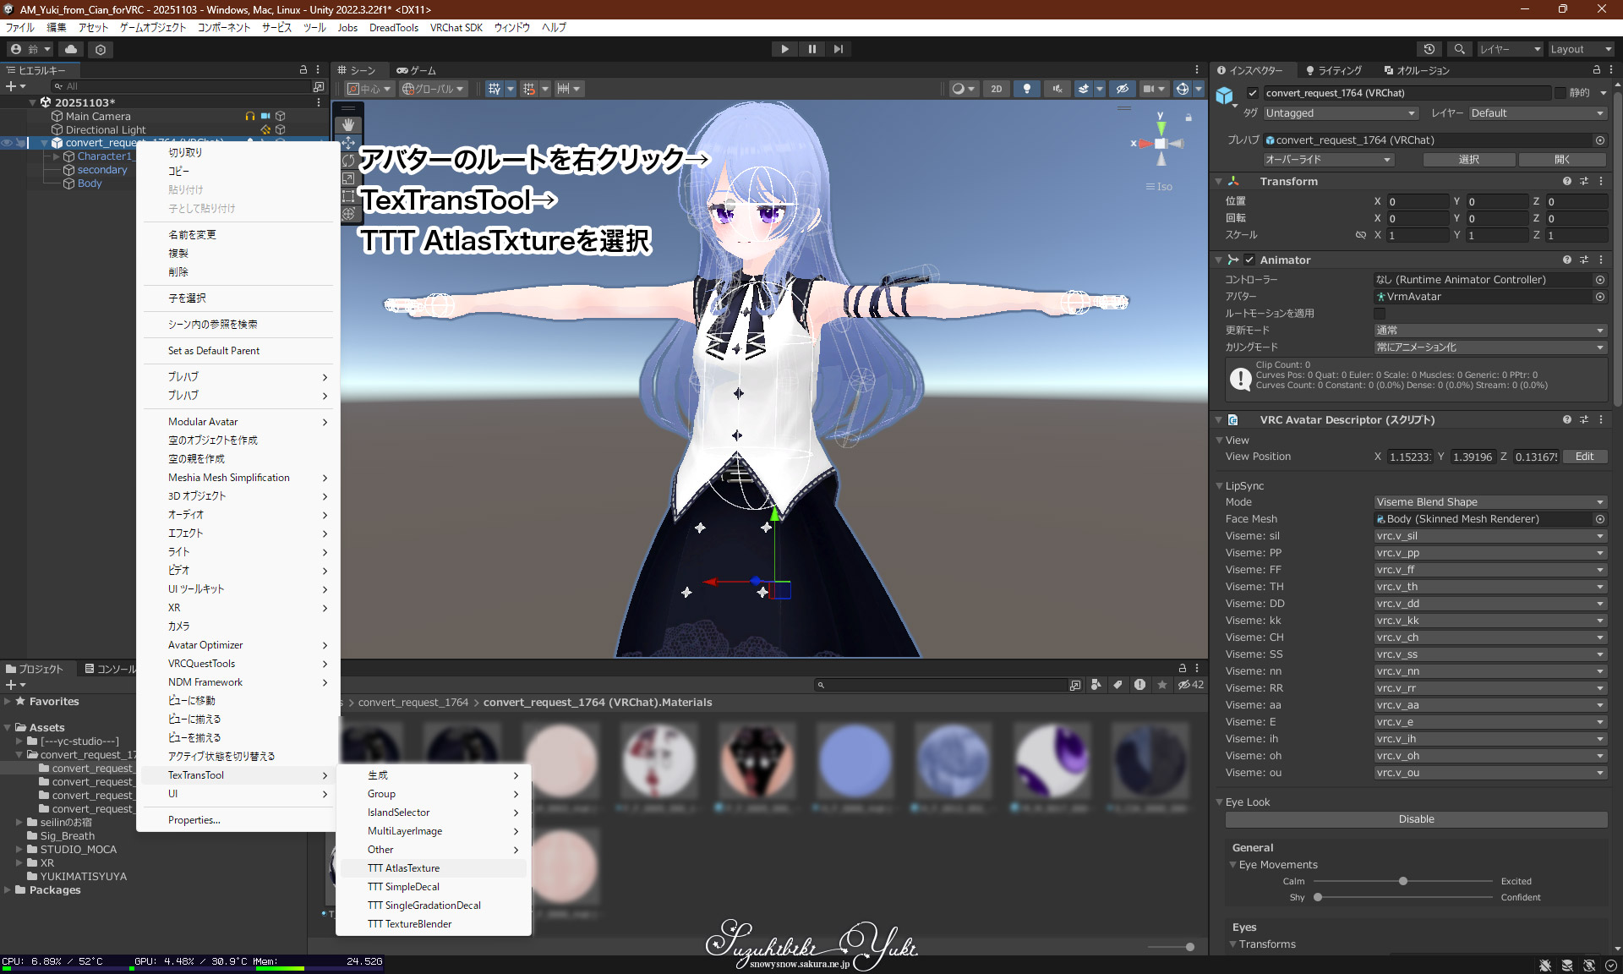Click the Eye Look Disable button
The height and width of the screenshot is (974, 1623).
(x=1416, y=819)
